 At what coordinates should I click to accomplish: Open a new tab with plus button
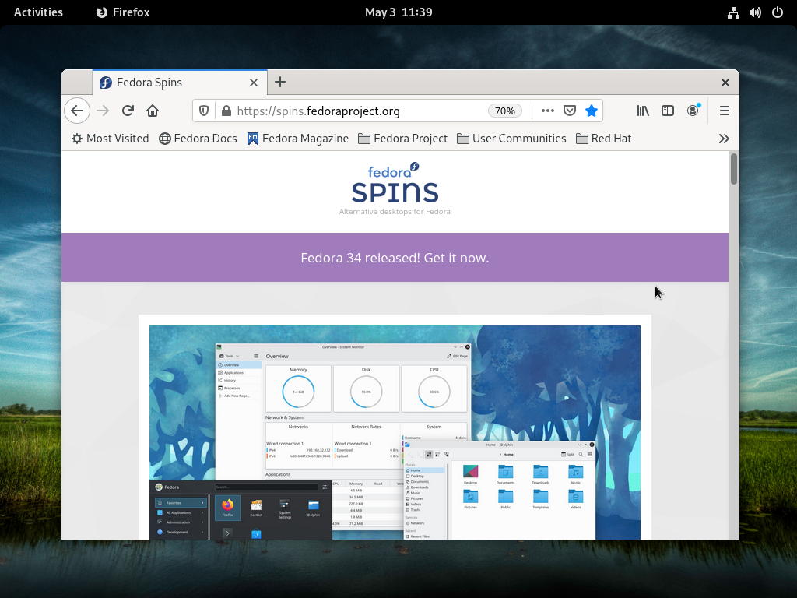[x=280, y=82]
